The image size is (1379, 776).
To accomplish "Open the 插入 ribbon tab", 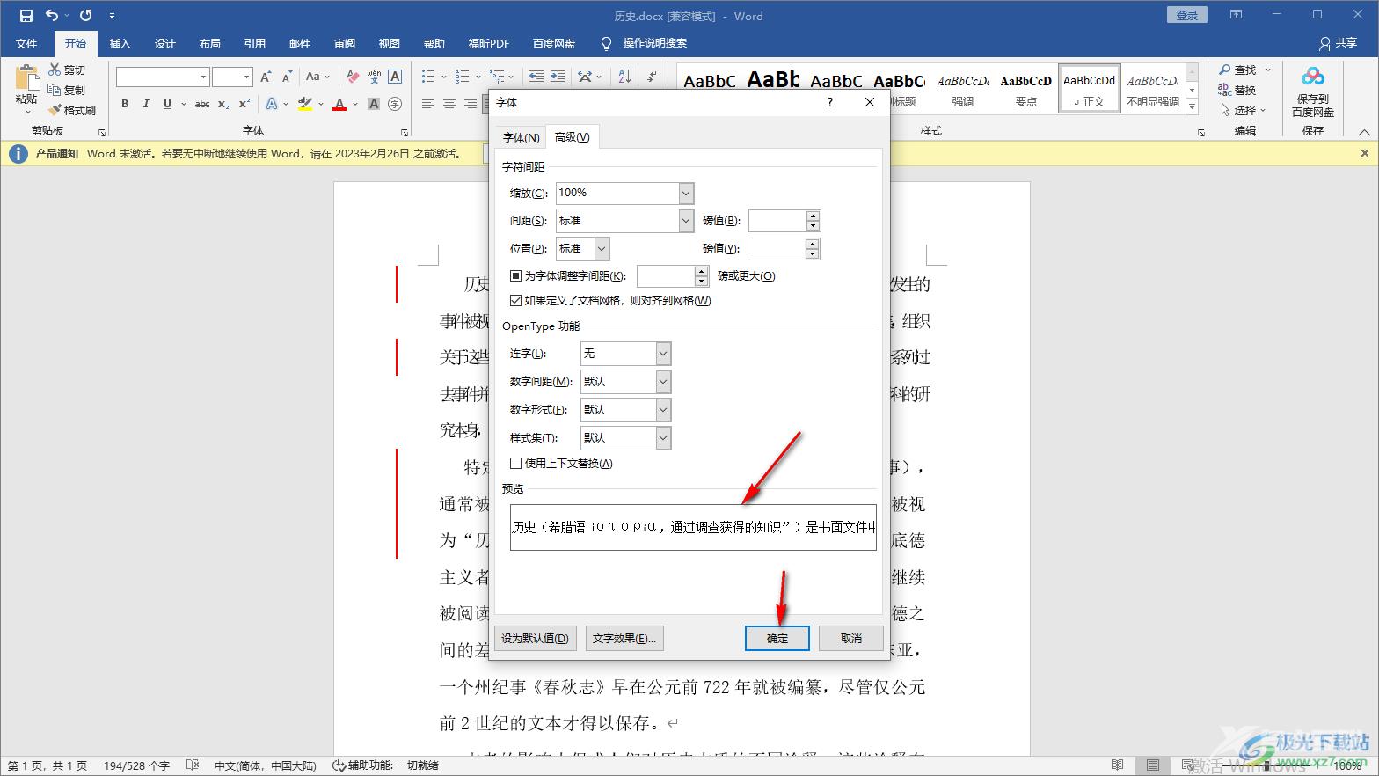I will [x=120, y=43].
